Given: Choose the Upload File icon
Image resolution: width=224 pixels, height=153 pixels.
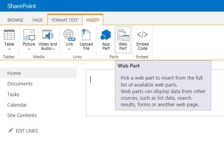Looking at the screenshot, I should pos(86,34).
